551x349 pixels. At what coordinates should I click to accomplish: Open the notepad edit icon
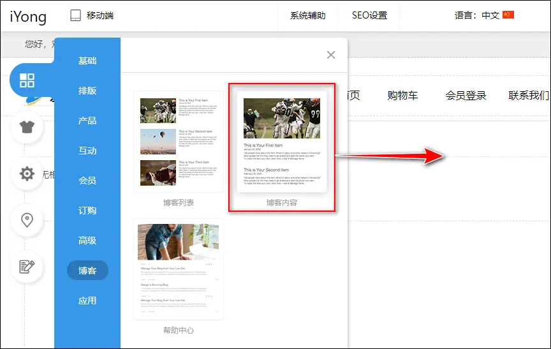pyautogui.click(x=27, y=266)
